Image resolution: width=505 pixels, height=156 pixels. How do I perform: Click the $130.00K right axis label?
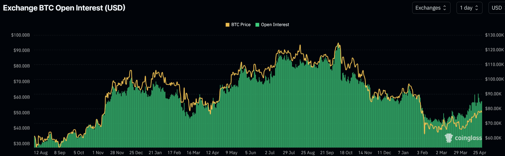[x=494, y=35]
